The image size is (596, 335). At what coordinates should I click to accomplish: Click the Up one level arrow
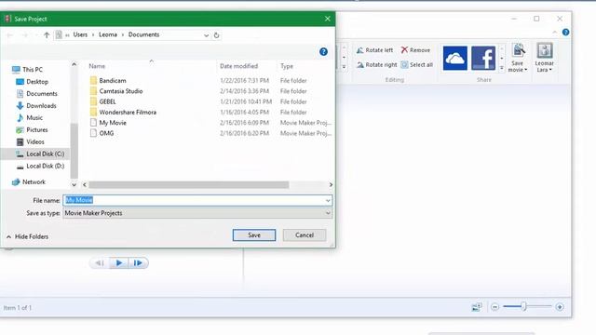click(47, 35)
